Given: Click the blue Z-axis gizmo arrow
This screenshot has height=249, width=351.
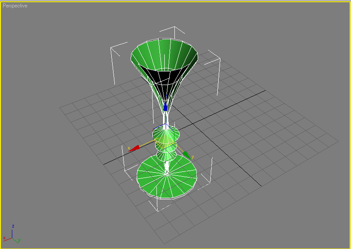Looking at the screenshot, I should (x=166, y=106).
